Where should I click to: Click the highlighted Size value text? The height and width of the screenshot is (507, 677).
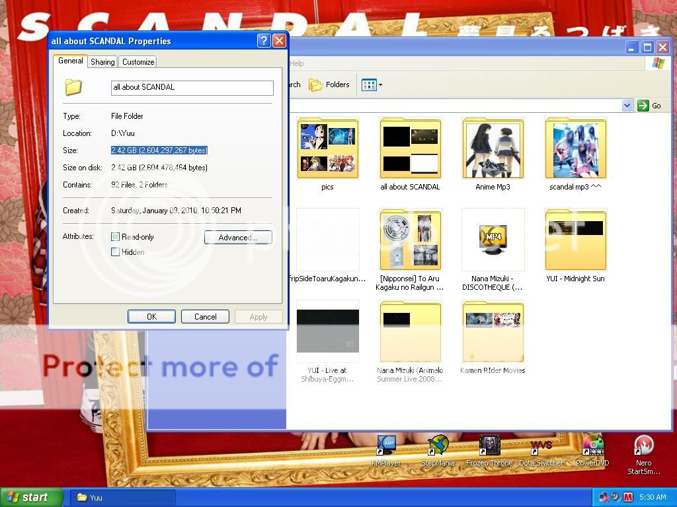[159, 151]
